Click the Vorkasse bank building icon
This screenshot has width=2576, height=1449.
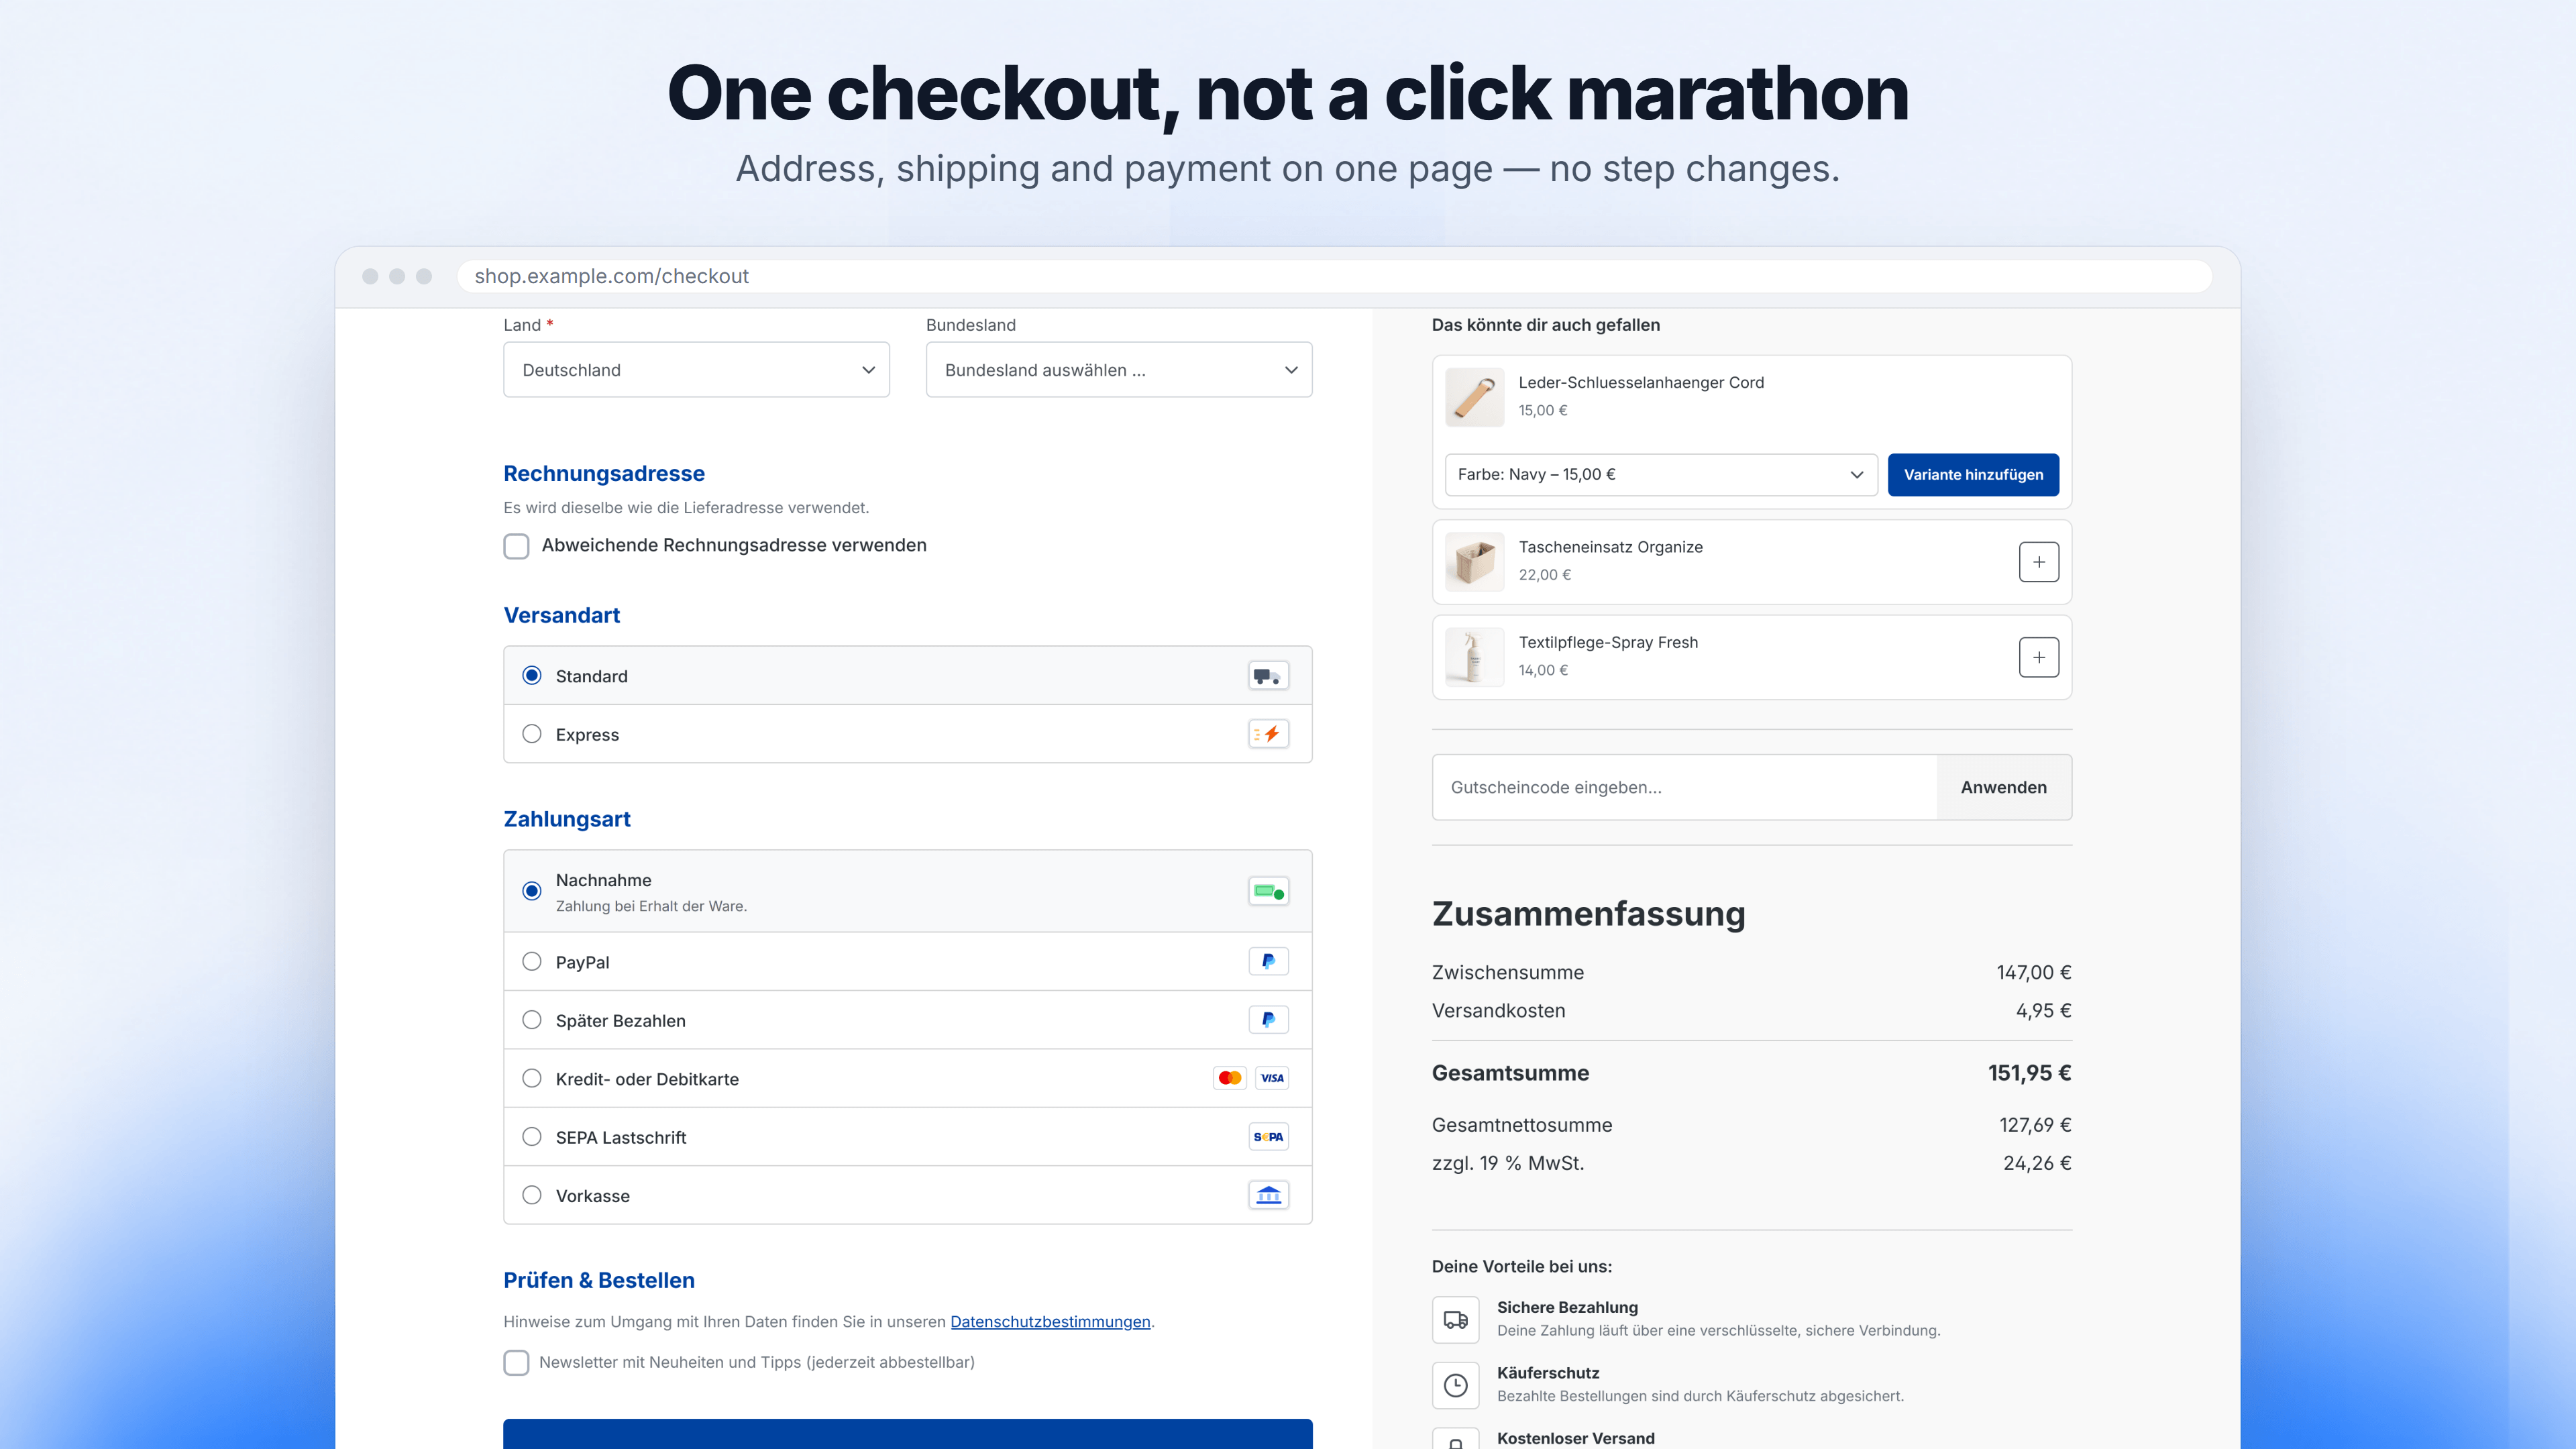pos(1268,1195)
